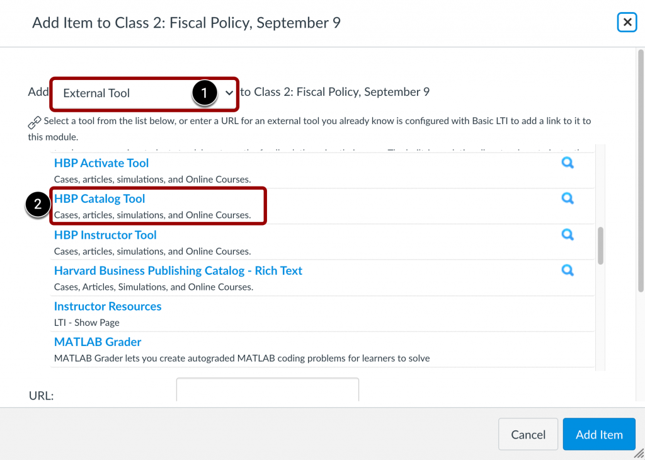Select Instructor Resources from the tool list
The image size is (645, 460).
tap(107, 306)
